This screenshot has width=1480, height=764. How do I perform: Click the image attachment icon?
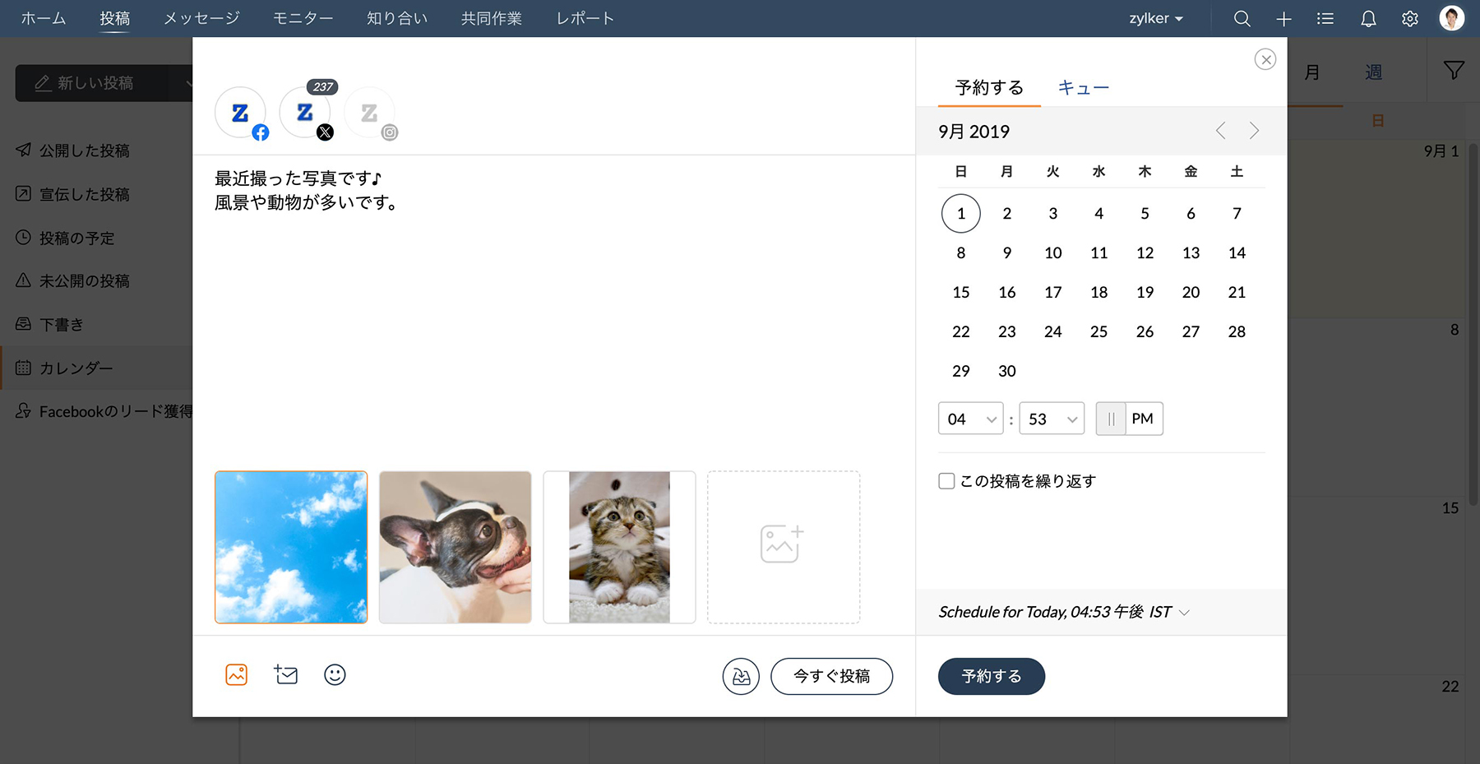[236, 674]
